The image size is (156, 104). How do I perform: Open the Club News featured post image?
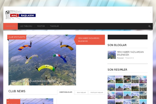click(x=31, y=101)
